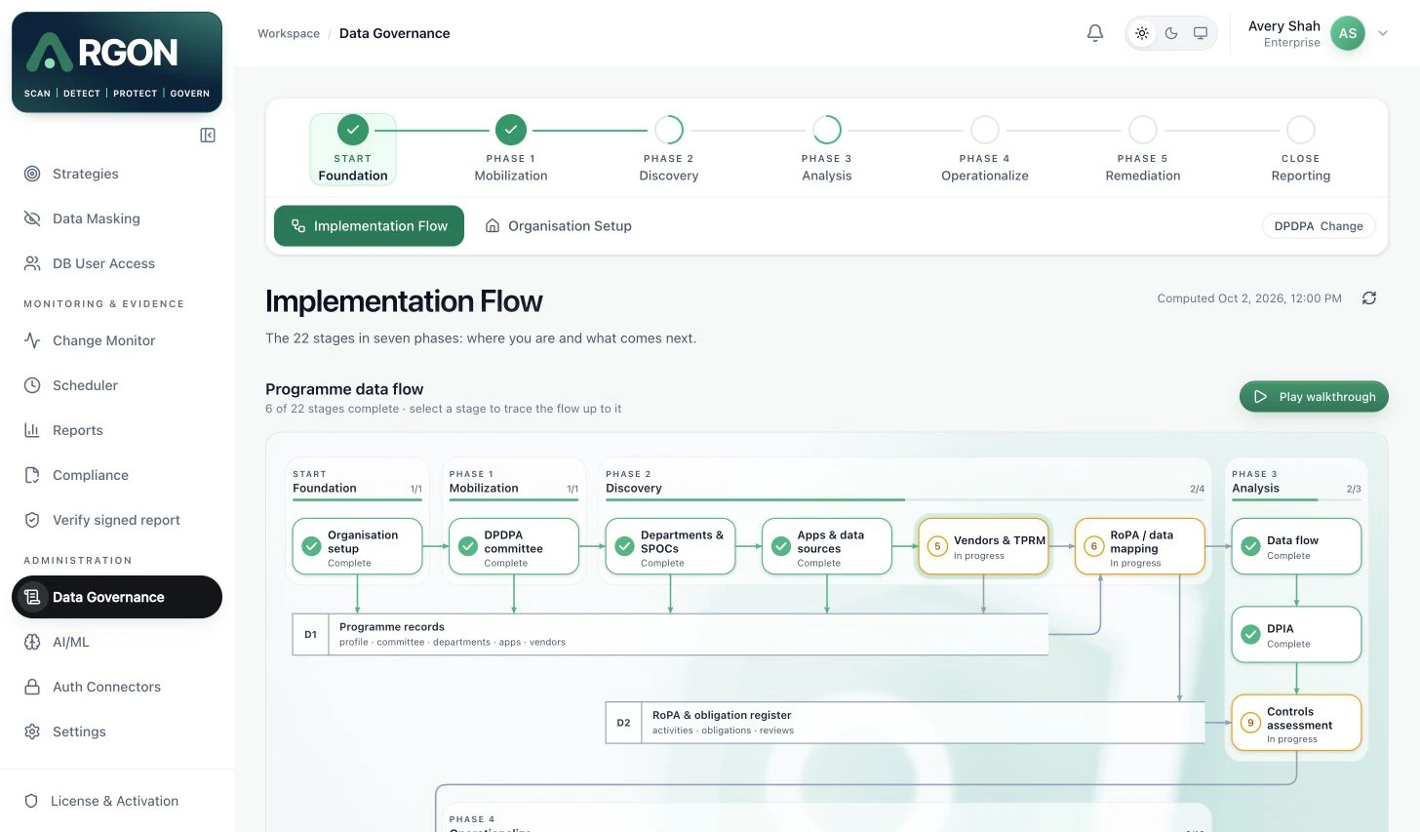Select Data Governance in sidebar
The height and width of the screenshot is (832, 1420).
[x=117, y=597]
